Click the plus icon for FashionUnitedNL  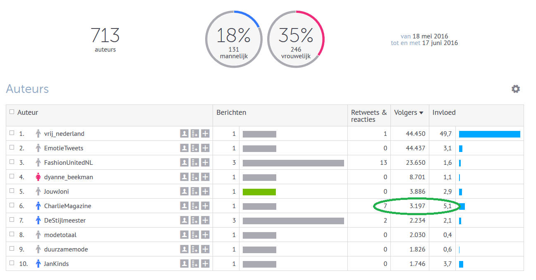[205, 162]
